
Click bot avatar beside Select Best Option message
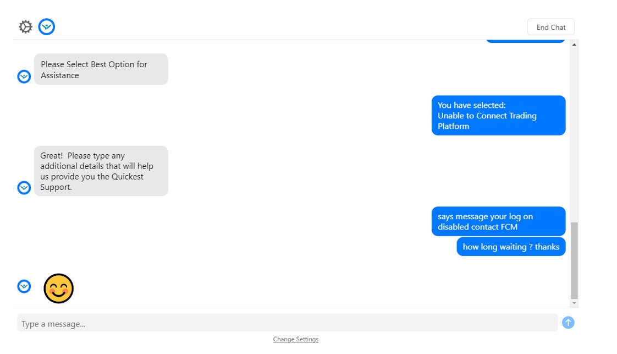point(24,77)
